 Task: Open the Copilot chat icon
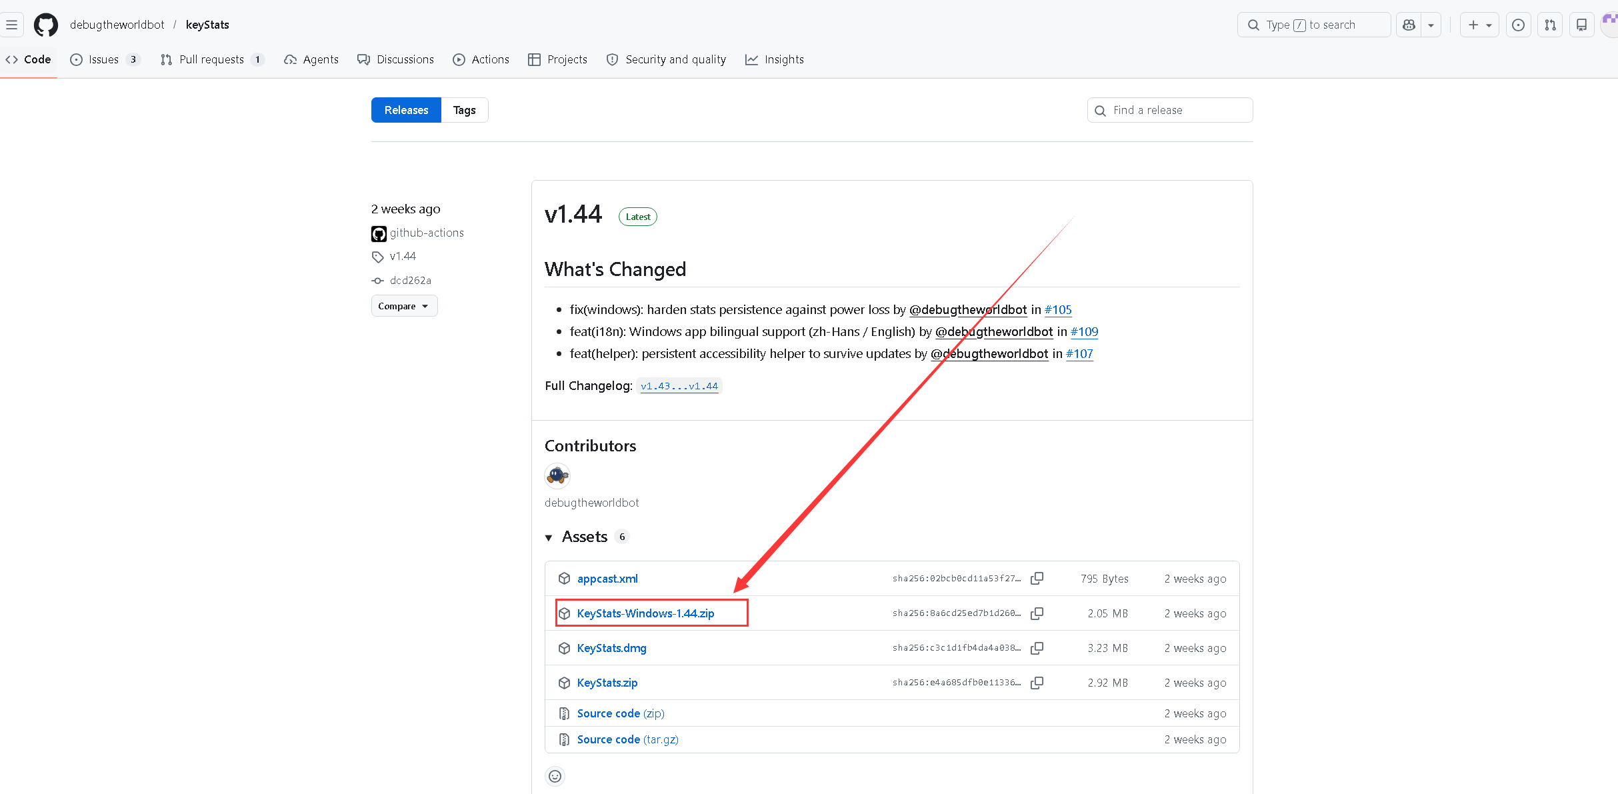[x=1409, y=25]
